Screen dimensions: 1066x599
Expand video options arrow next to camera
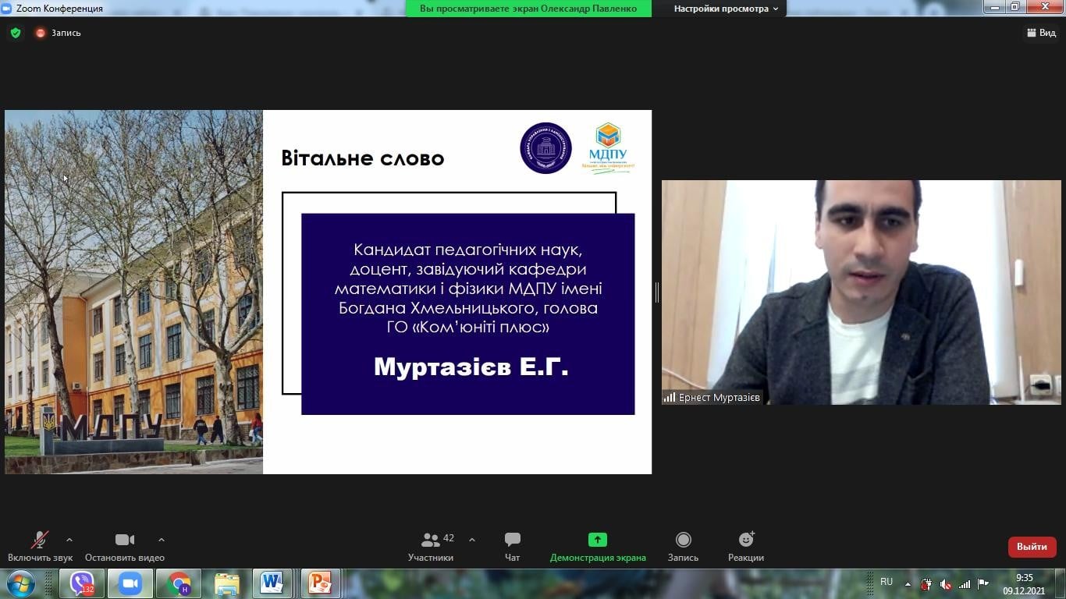[x=162, y=540]
